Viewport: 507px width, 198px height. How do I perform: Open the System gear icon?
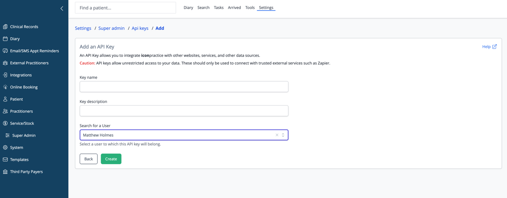(5, 147)
